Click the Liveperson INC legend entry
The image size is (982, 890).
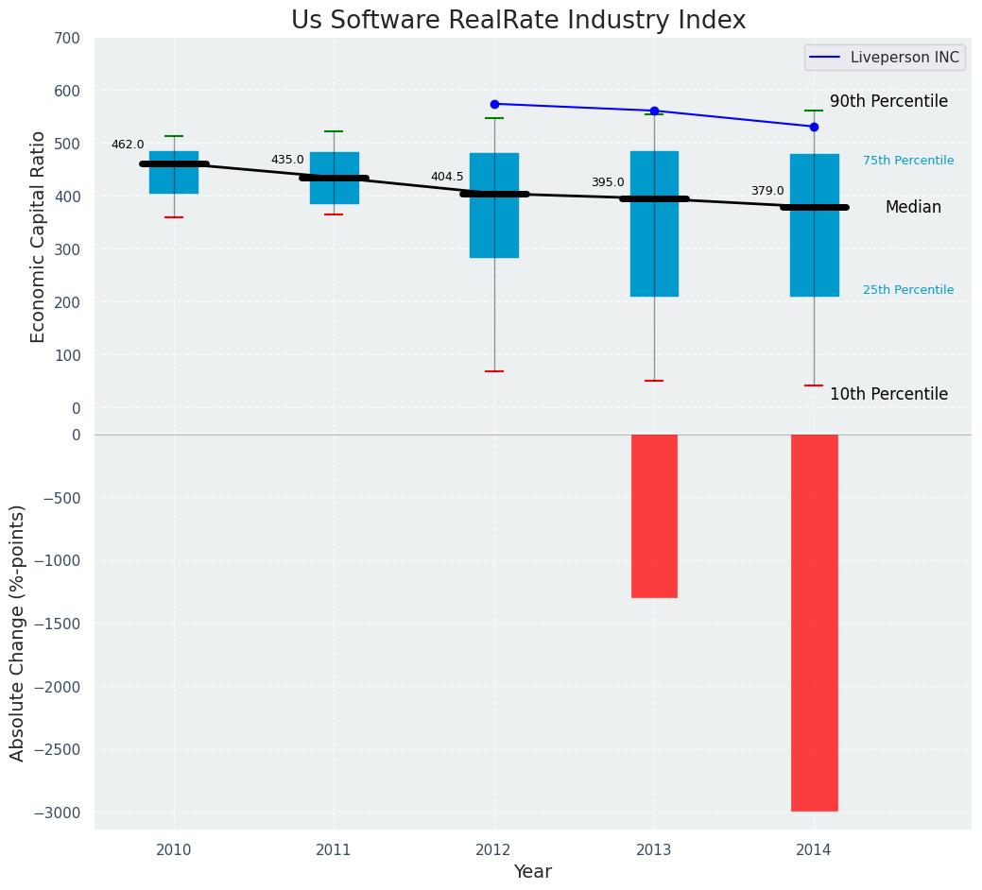coord(885,57)
